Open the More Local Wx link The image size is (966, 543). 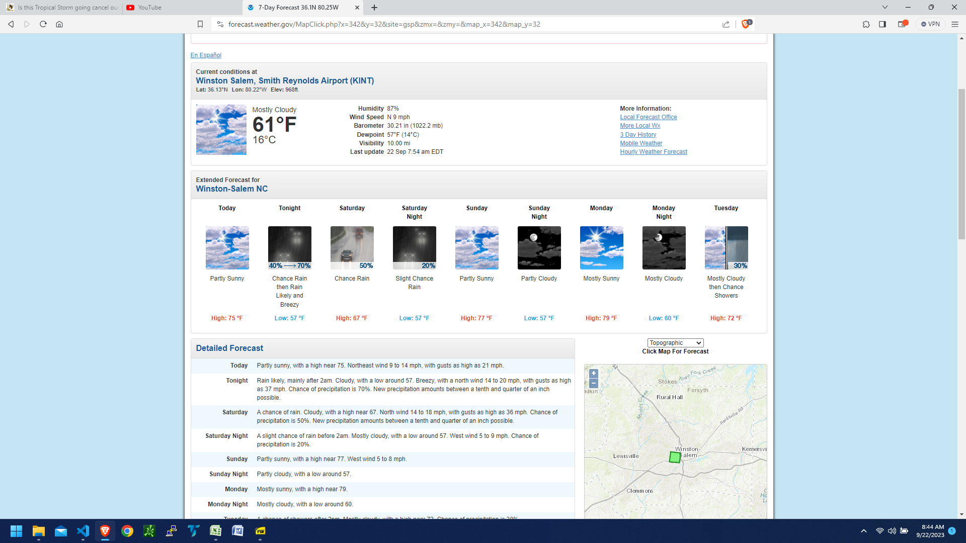pos(640,126)
